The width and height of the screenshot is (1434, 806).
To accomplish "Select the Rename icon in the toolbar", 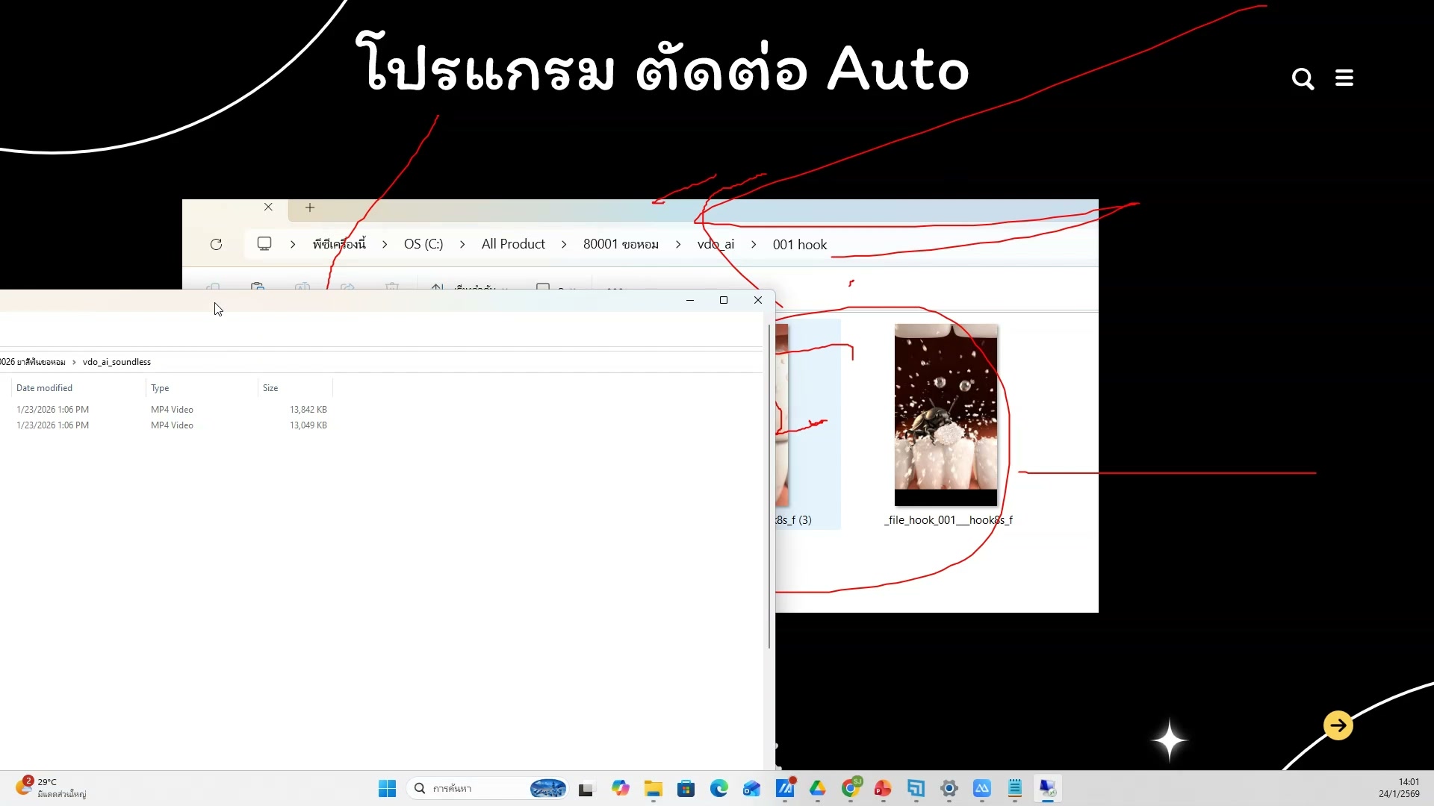I will (302, 287).
